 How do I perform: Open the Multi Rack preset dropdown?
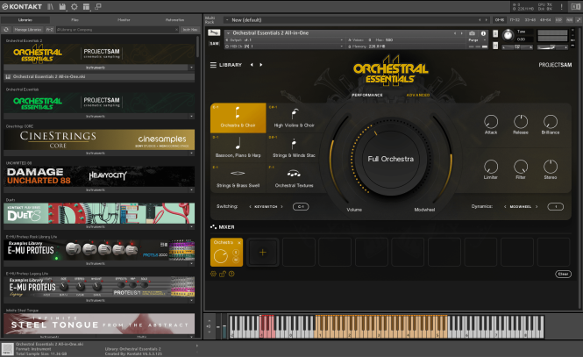227,19
